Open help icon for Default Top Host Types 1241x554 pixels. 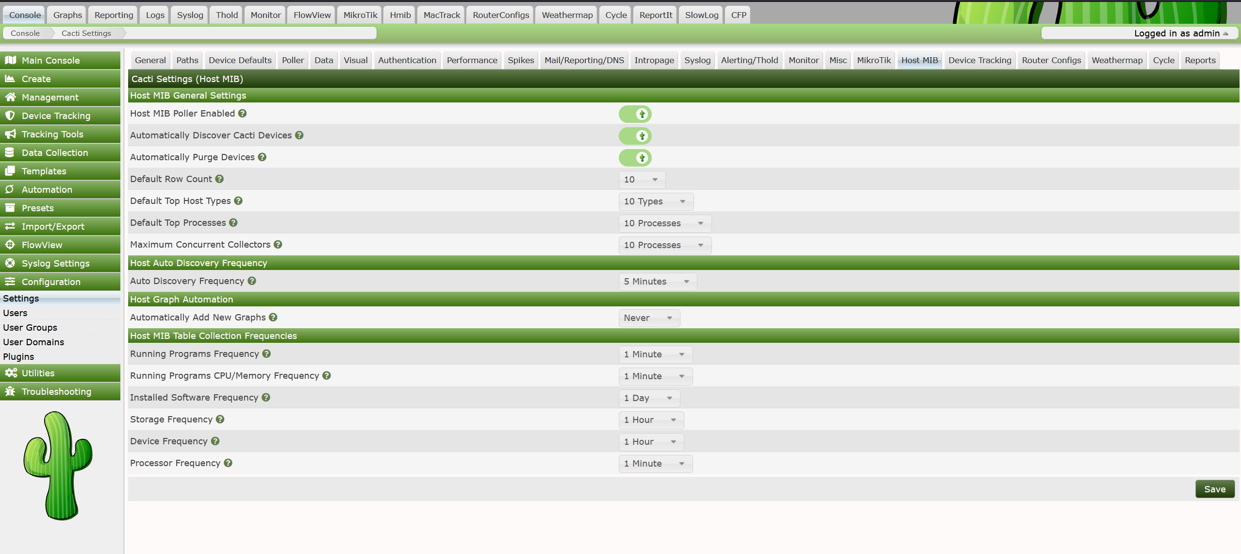pyautogui.click(x=238, y=201)
